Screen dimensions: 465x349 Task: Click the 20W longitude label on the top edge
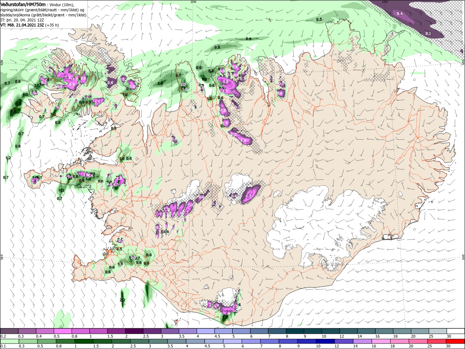point(193,1)
